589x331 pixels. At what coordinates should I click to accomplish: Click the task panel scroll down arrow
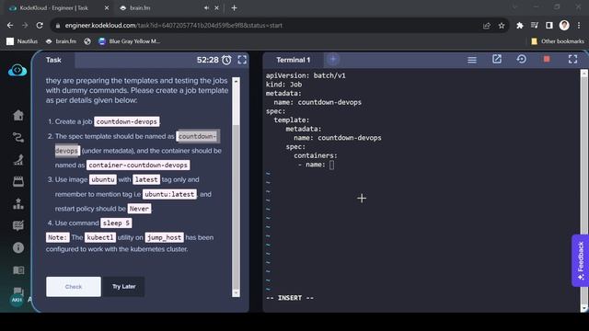click(x=236, y=292)
